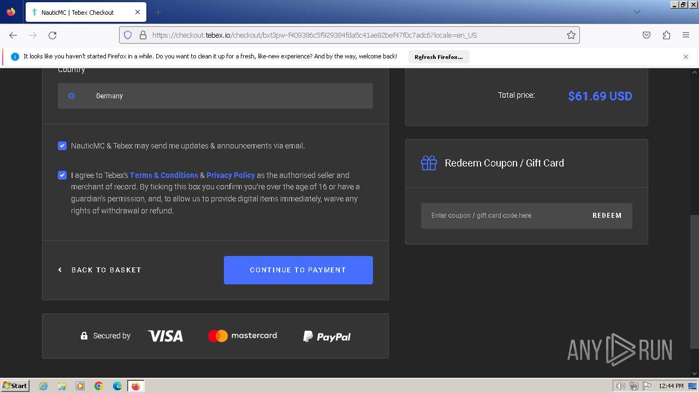The image size is (699, 393).
Task: Close the NauticMC Tebex Checkout tab
Action: (138, 12)
